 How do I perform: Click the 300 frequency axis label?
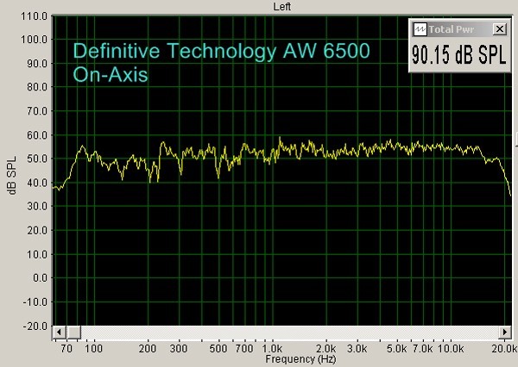[x=179, y=348]
